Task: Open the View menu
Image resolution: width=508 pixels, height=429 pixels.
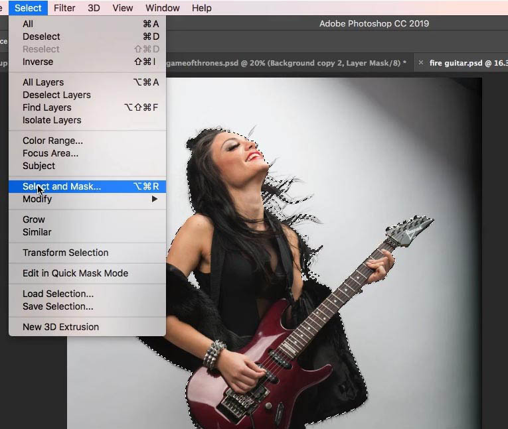Action: [122, 8]
